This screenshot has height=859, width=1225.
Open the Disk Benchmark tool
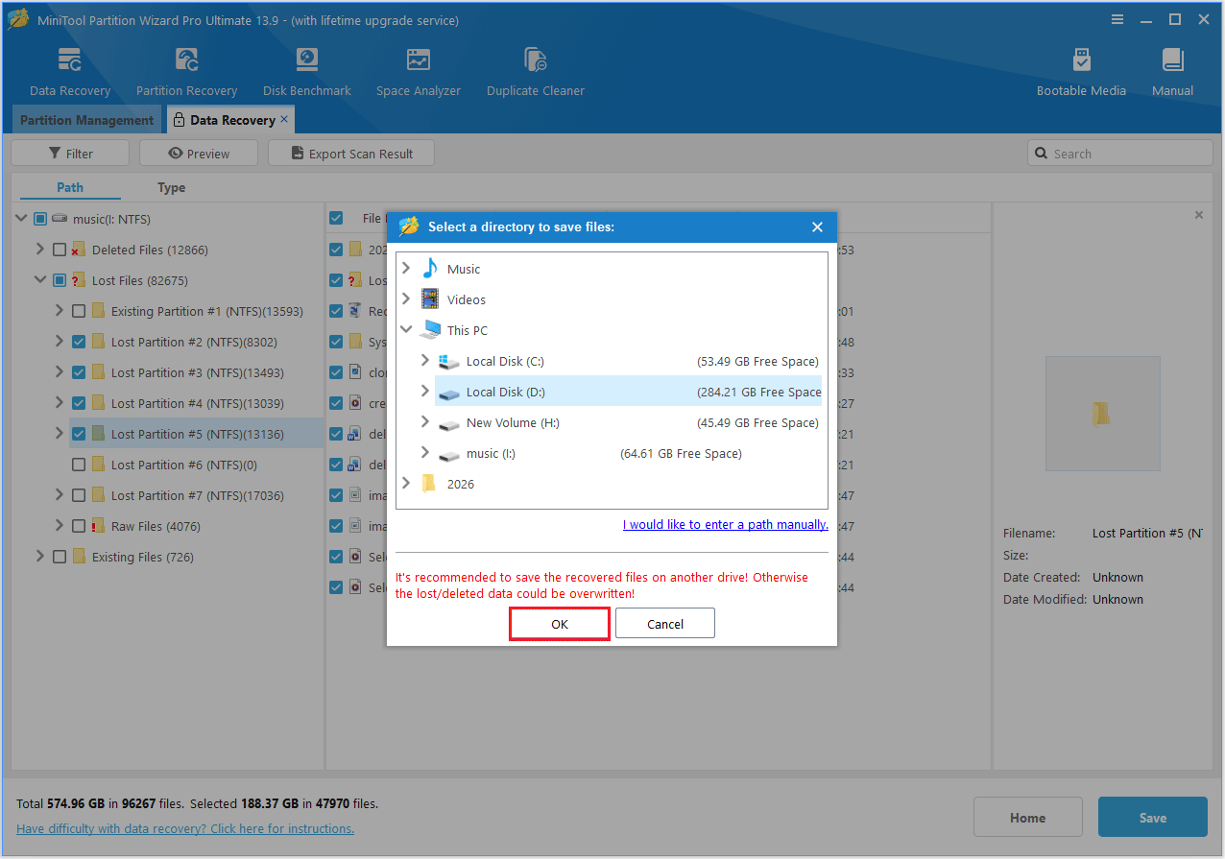(x=307, y=73)
